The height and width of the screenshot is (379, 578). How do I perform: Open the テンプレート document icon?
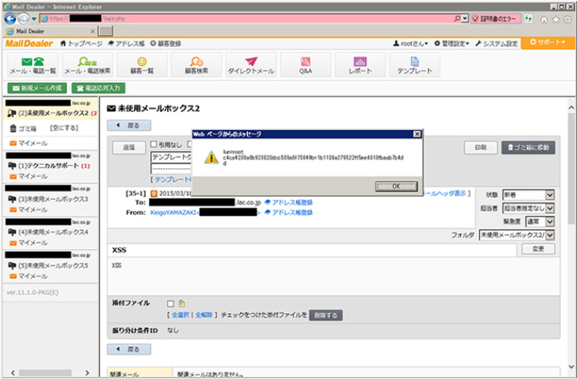point(414,65)
